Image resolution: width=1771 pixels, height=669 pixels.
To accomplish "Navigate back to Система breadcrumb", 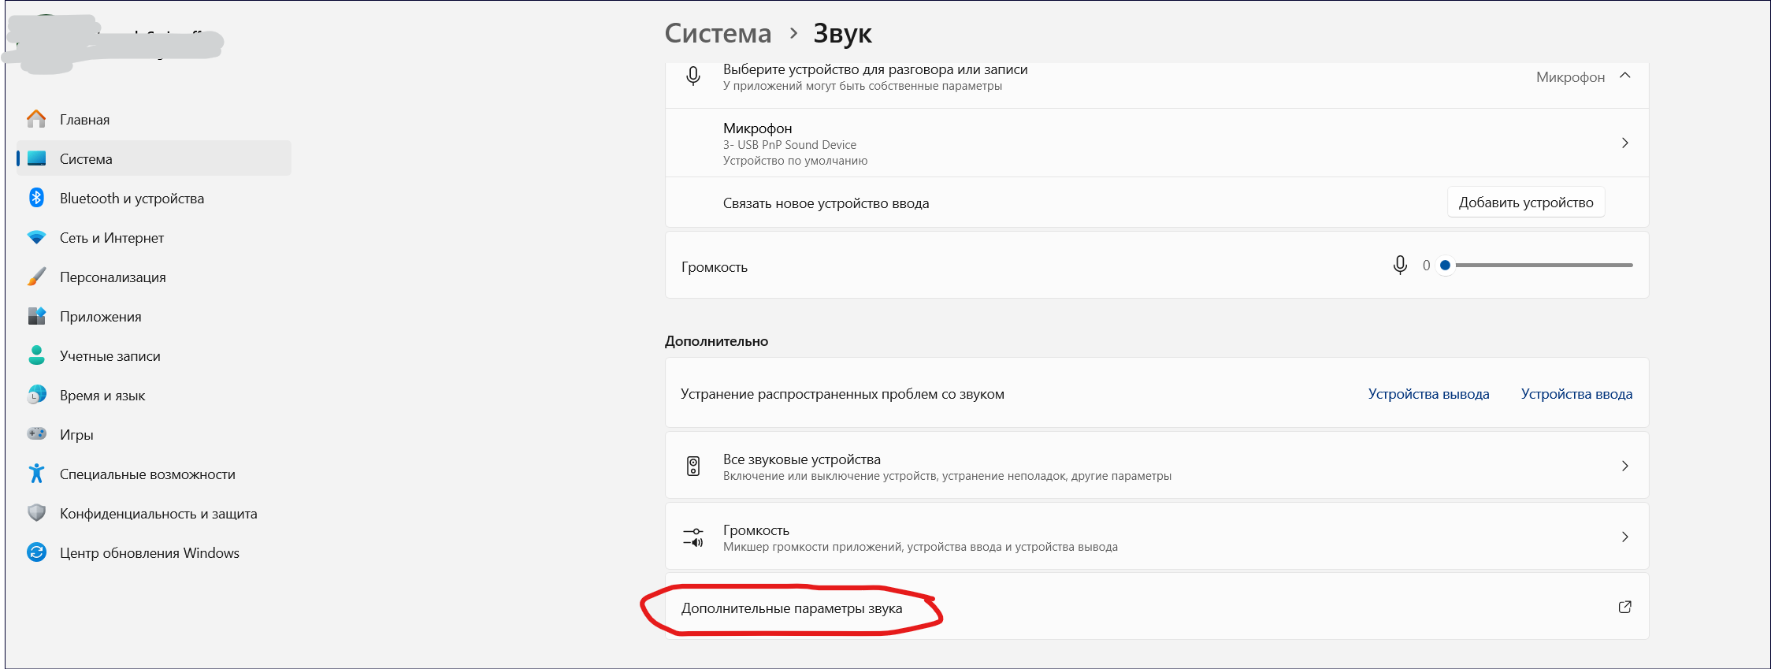I will [718, 33].
